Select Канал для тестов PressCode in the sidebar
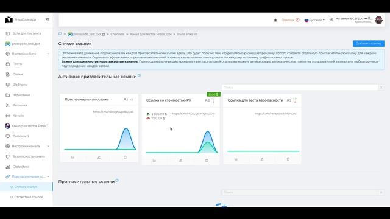390x219 pixels. (27, 126)
